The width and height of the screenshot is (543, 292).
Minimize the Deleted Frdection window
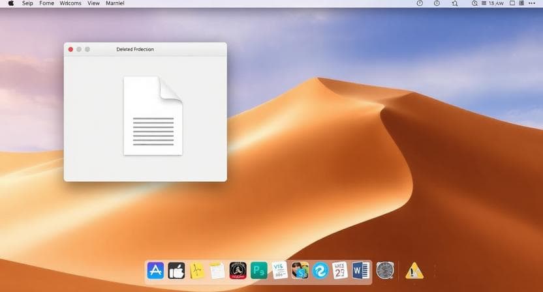tap(79, 50)
